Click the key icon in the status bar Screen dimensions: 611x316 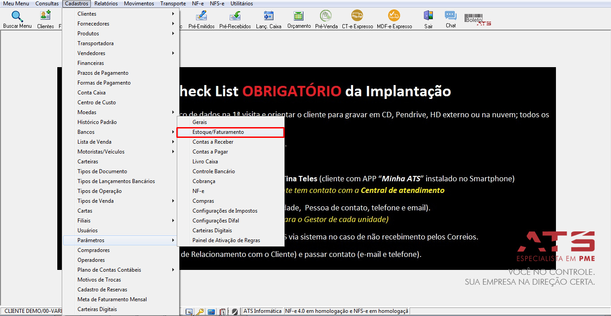(x=200, y=312)
